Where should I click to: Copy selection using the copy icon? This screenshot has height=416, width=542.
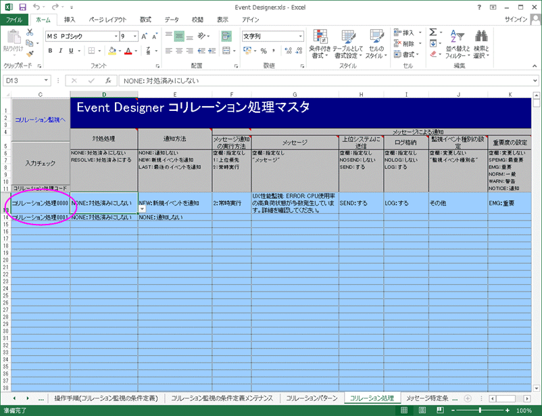[30, 43]
